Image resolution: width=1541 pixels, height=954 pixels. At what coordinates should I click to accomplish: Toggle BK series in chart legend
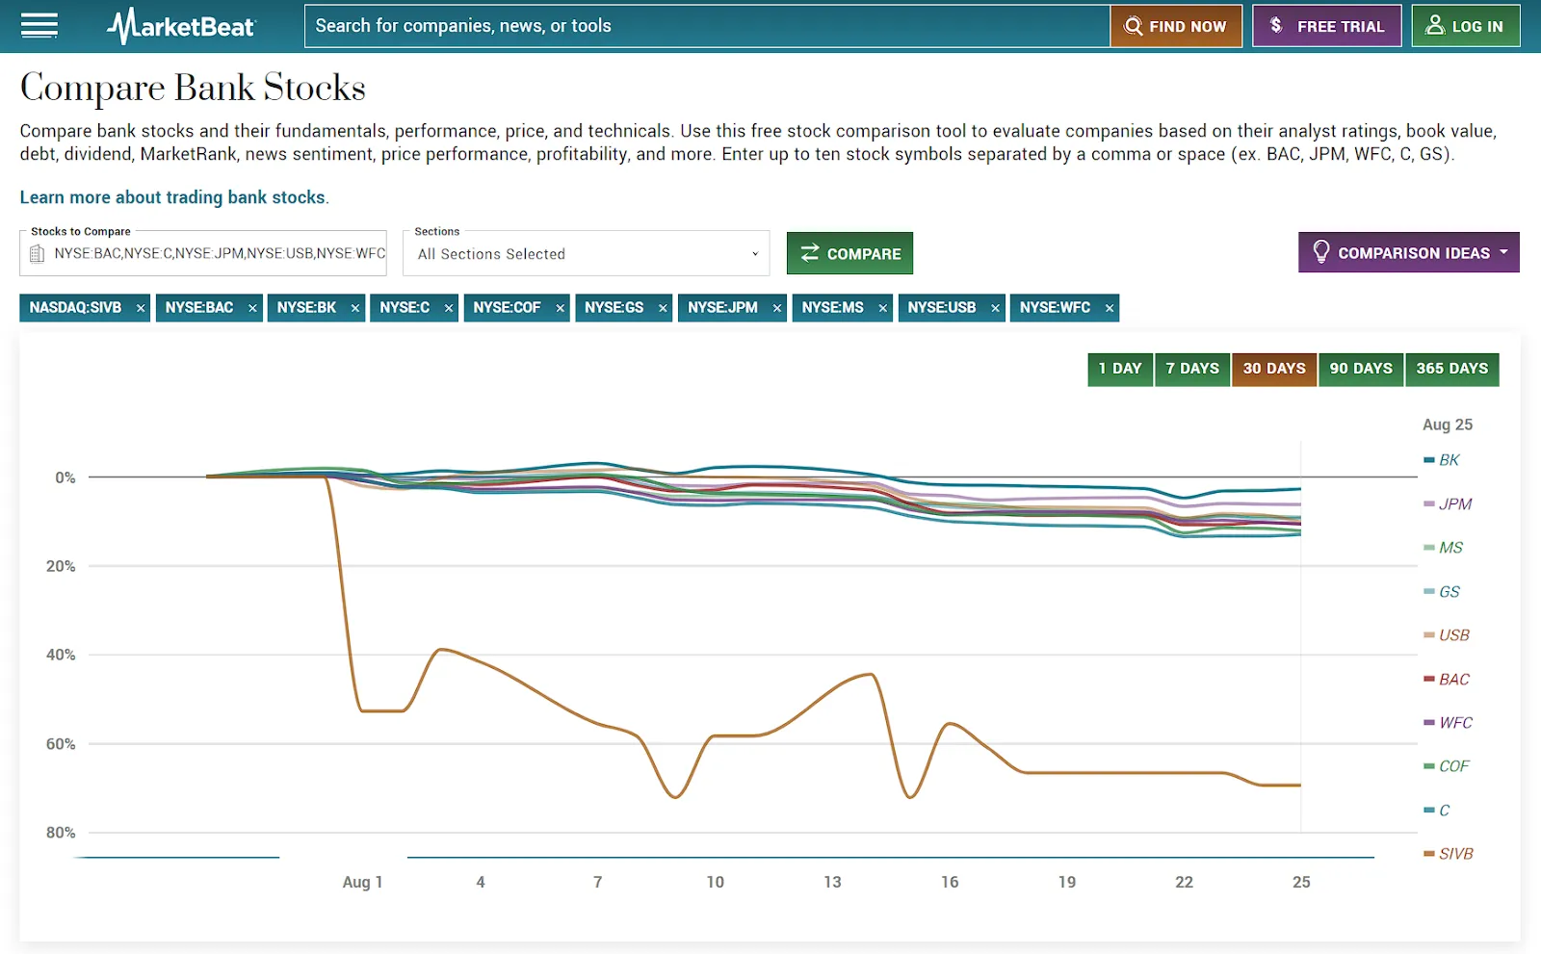pos(1442,460)
